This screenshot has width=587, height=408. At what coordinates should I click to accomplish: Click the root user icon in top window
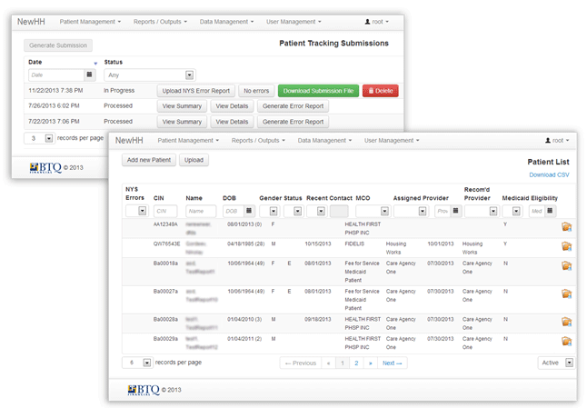pyautogui.click(x=367, y=20)
